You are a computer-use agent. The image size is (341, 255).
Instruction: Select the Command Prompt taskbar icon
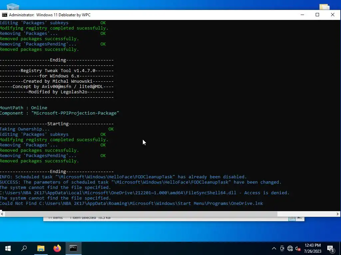[x=73, y=248]
